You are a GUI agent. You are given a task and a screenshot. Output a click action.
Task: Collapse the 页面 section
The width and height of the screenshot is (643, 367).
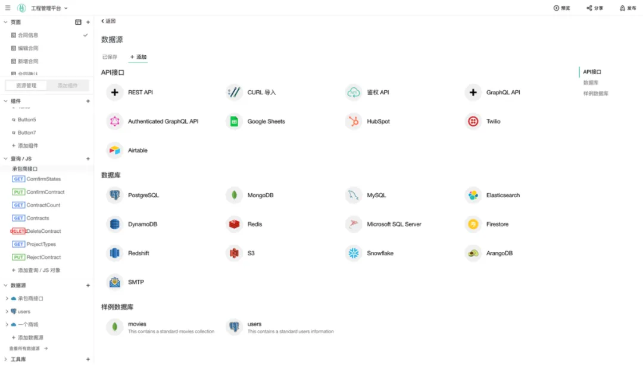click(6, 22)
